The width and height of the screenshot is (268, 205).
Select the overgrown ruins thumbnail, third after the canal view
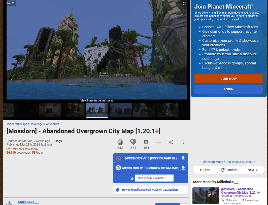coord(168,110)
